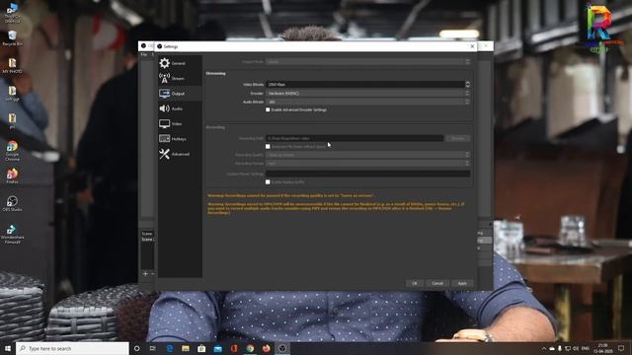
Task: Enable Advanced Encoder Settings checkbox
Action: tap(268, 109)
